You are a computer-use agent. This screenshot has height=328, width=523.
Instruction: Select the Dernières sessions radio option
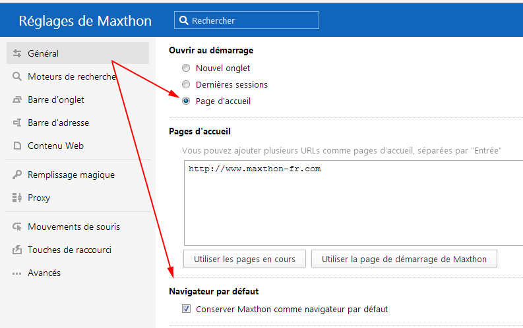(x=186, y=84)
